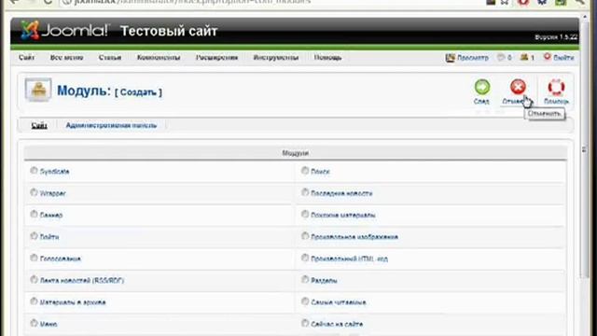The height and width of the screenshot is (336, 597).
Task: Click the Joomla! logo
Action: click(64, 31)
